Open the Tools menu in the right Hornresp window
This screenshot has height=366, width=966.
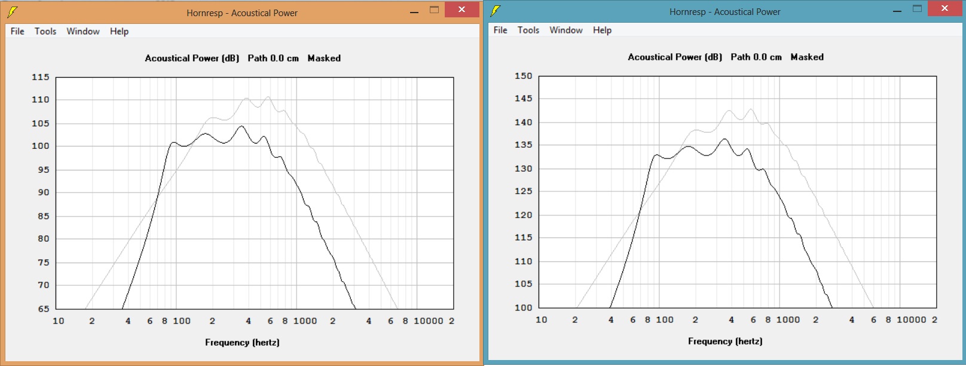[x=528, y=30]
